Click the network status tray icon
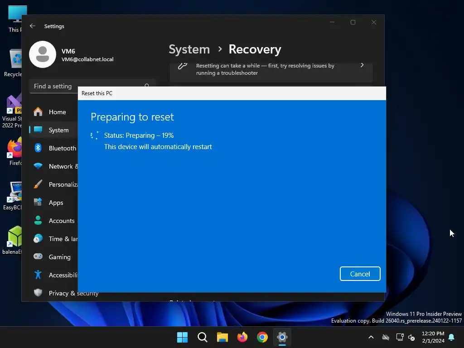Viewport: 464px width, 348px height. [400, 337]
